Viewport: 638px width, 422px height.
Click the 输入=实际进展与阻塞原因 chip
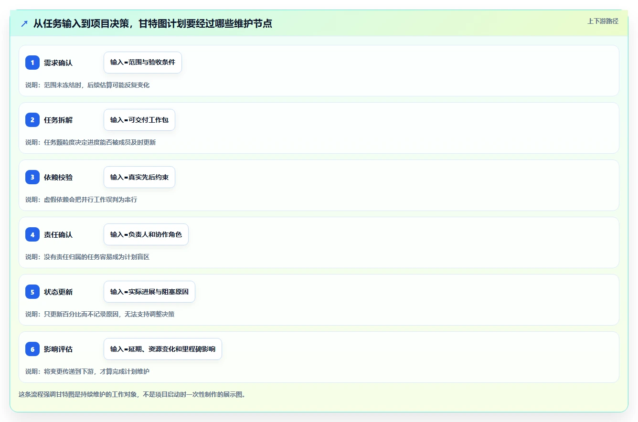[149, 292]
